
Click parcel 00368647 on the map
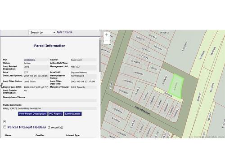click(x=116, y=119)
